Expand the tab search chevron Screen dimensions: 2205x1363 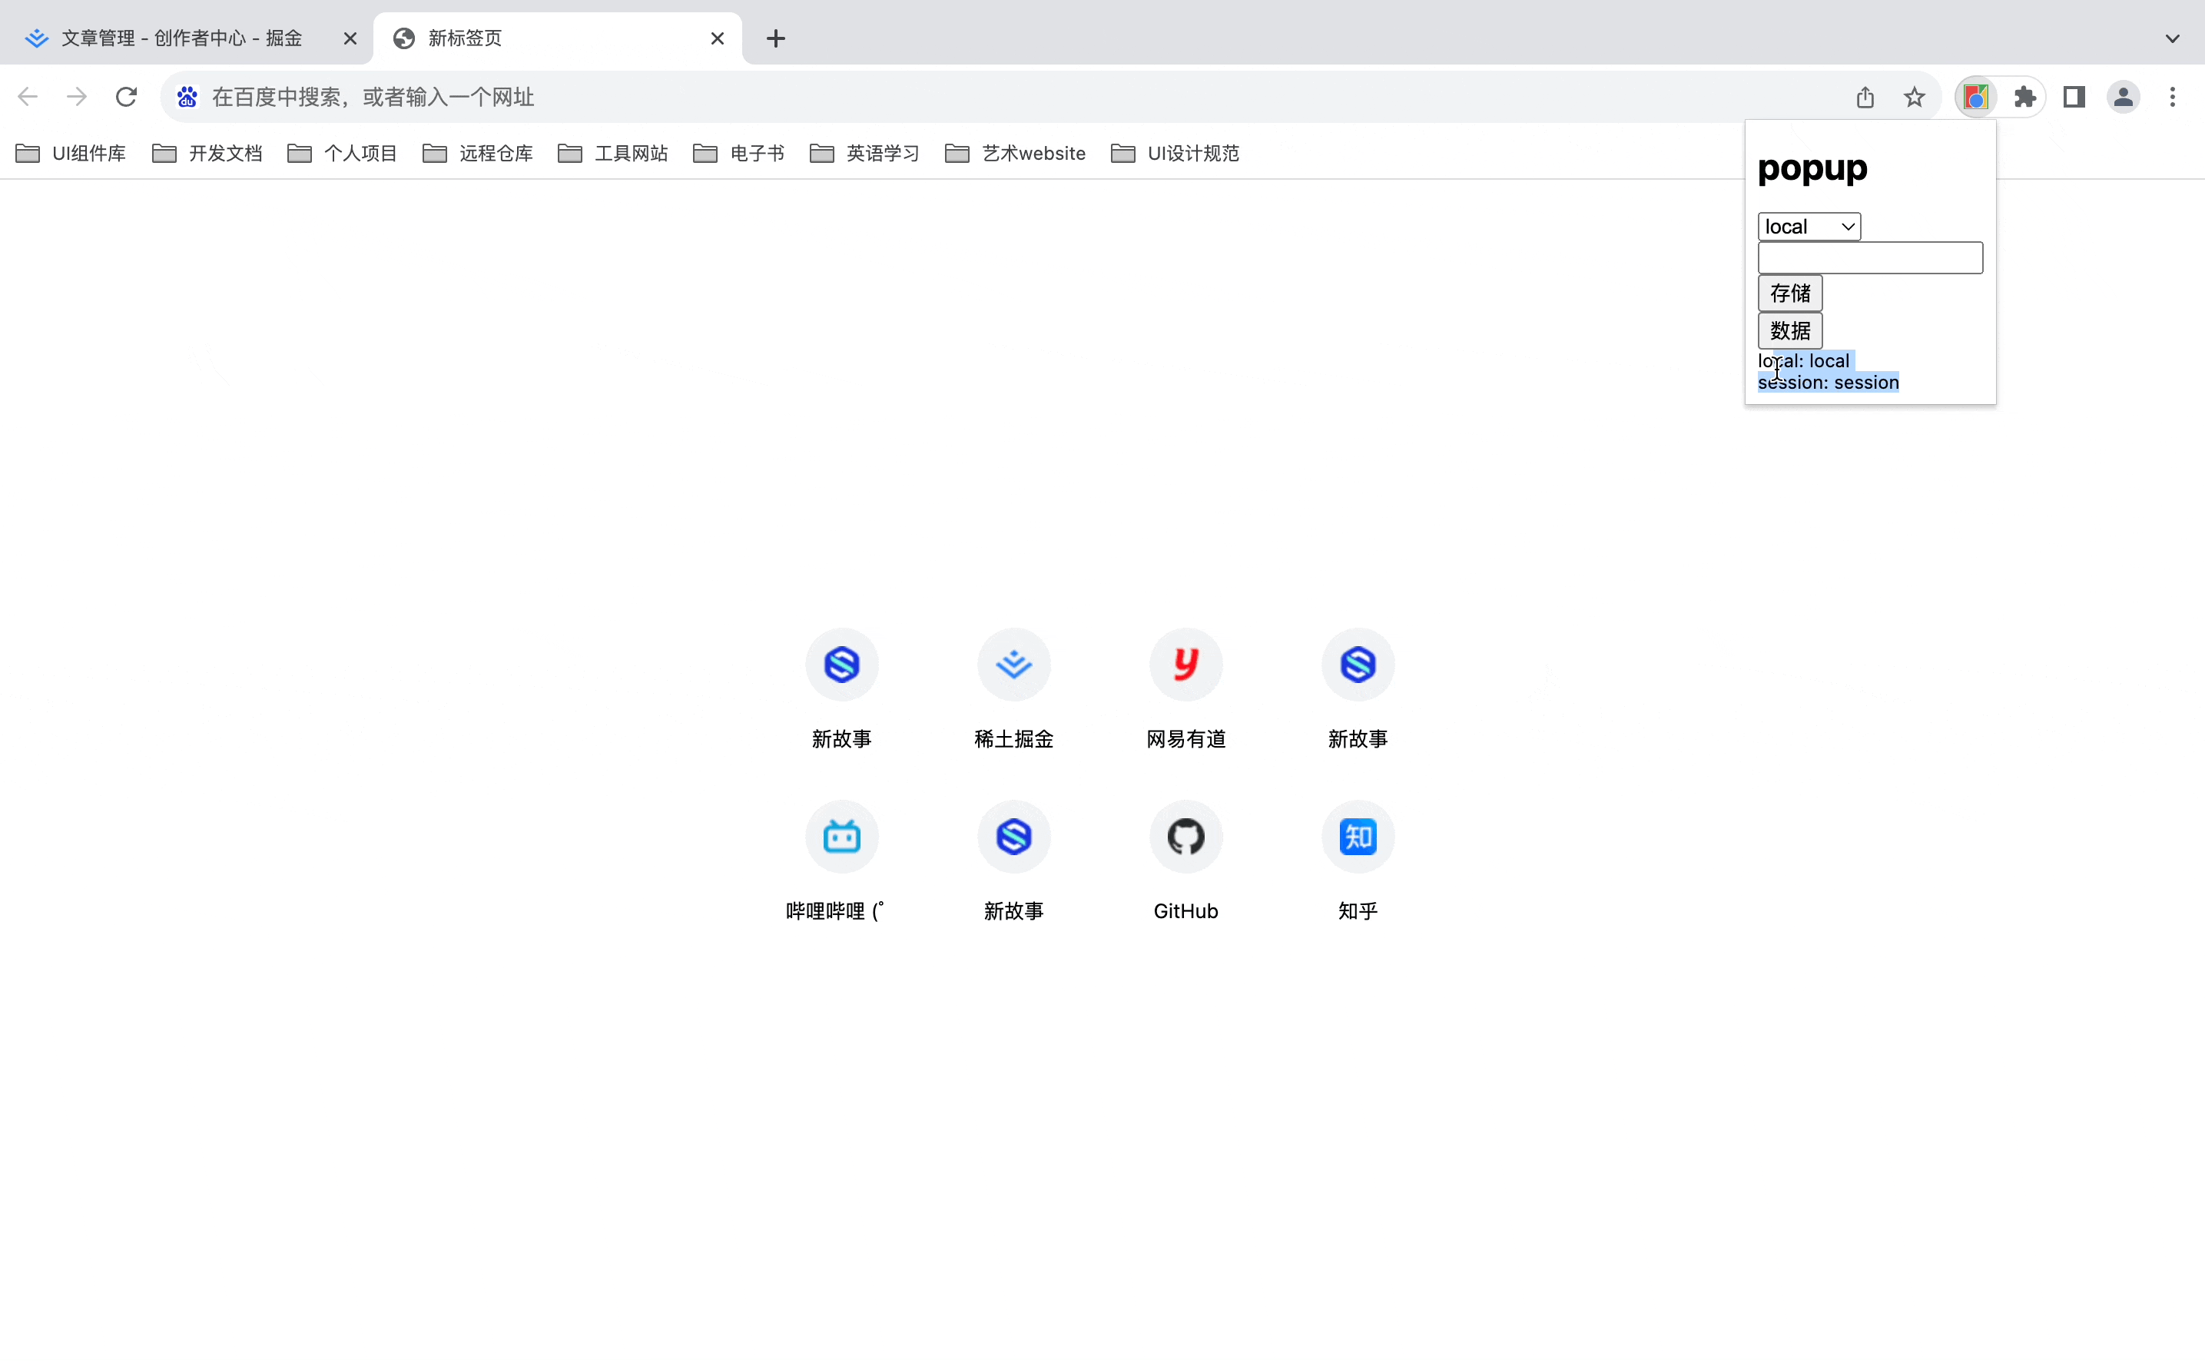click(2172, 38)
